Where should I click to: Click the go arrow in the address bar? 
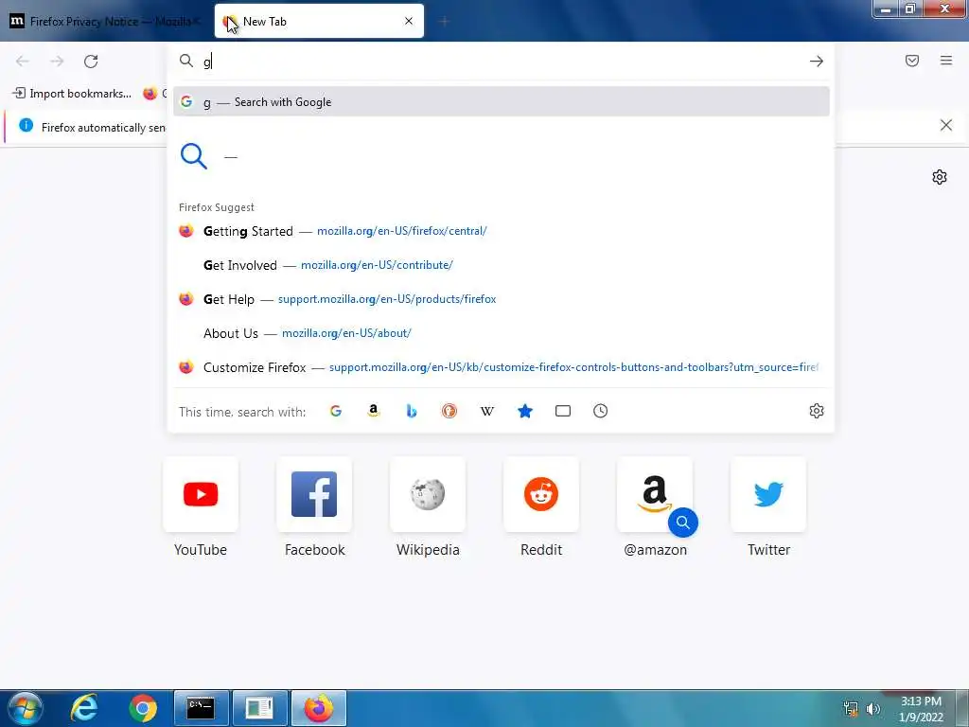pyautogui.click(x=817, y=62)
